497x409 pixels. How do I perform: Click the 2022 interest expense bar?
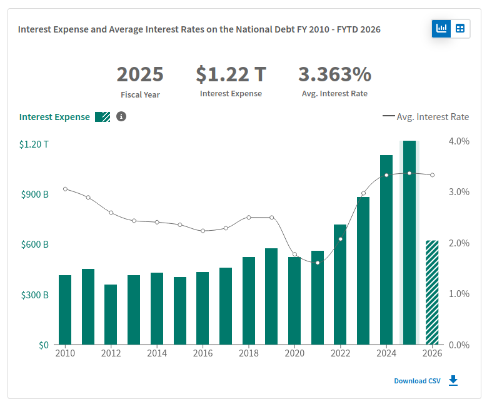coord(340,285)
